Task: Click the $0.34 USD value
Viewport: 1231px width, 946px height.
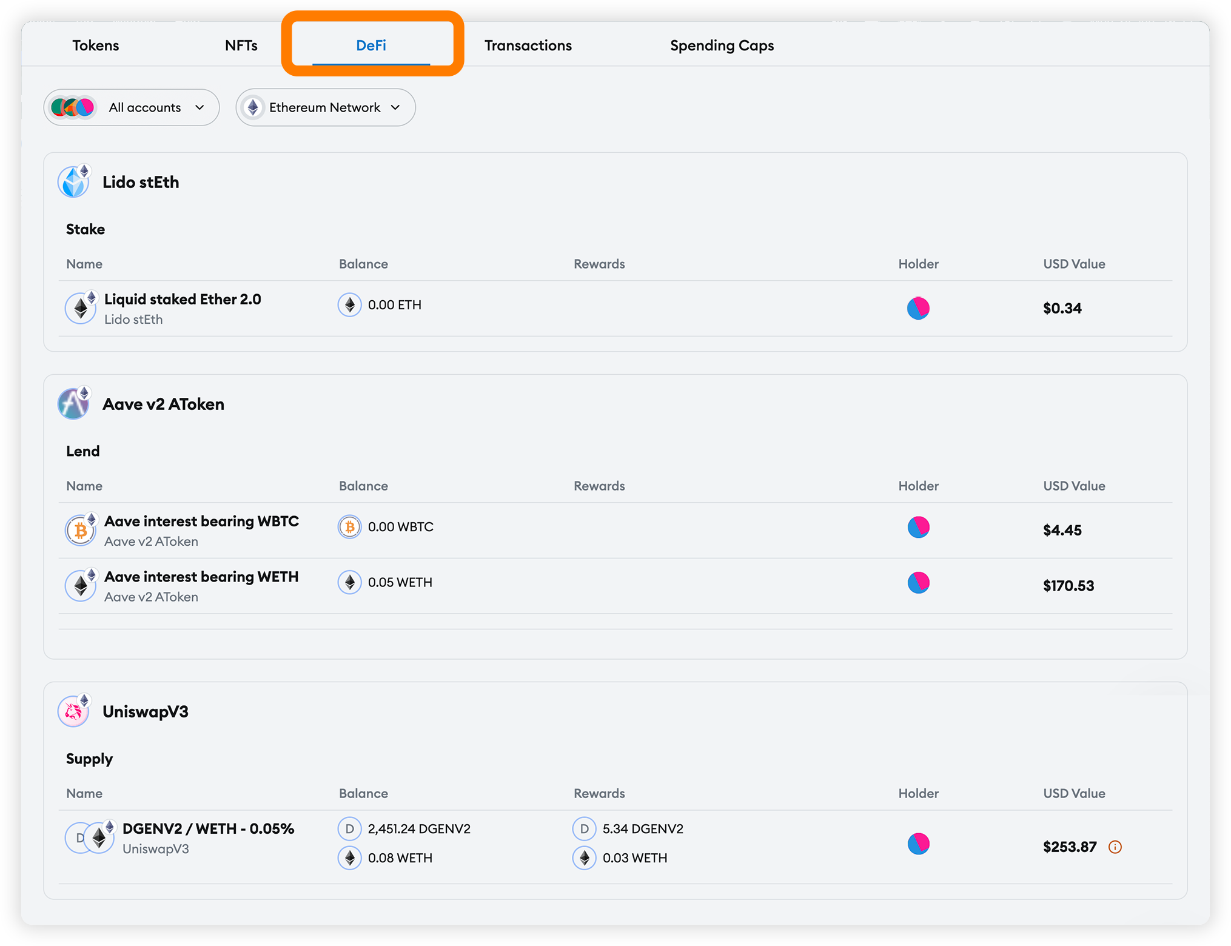Action: pos(1062,308)
